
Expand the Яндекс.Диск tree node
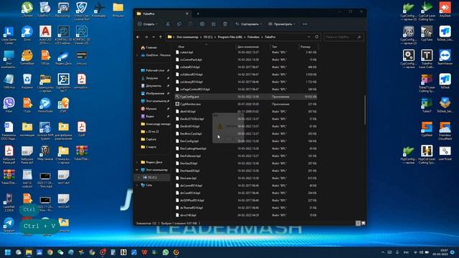tap(137, 162)
